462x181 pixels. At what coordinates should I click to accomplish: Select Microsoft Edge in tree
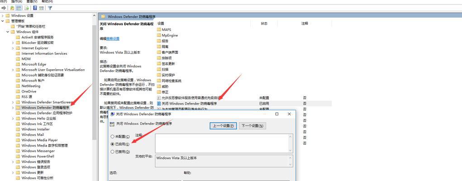[33, 64]
